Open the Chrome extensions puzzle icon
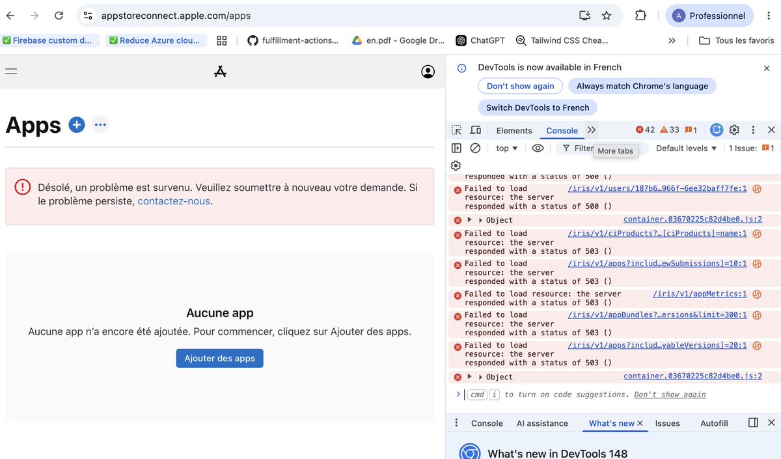The image size is (781, 459). pos(640,16)
